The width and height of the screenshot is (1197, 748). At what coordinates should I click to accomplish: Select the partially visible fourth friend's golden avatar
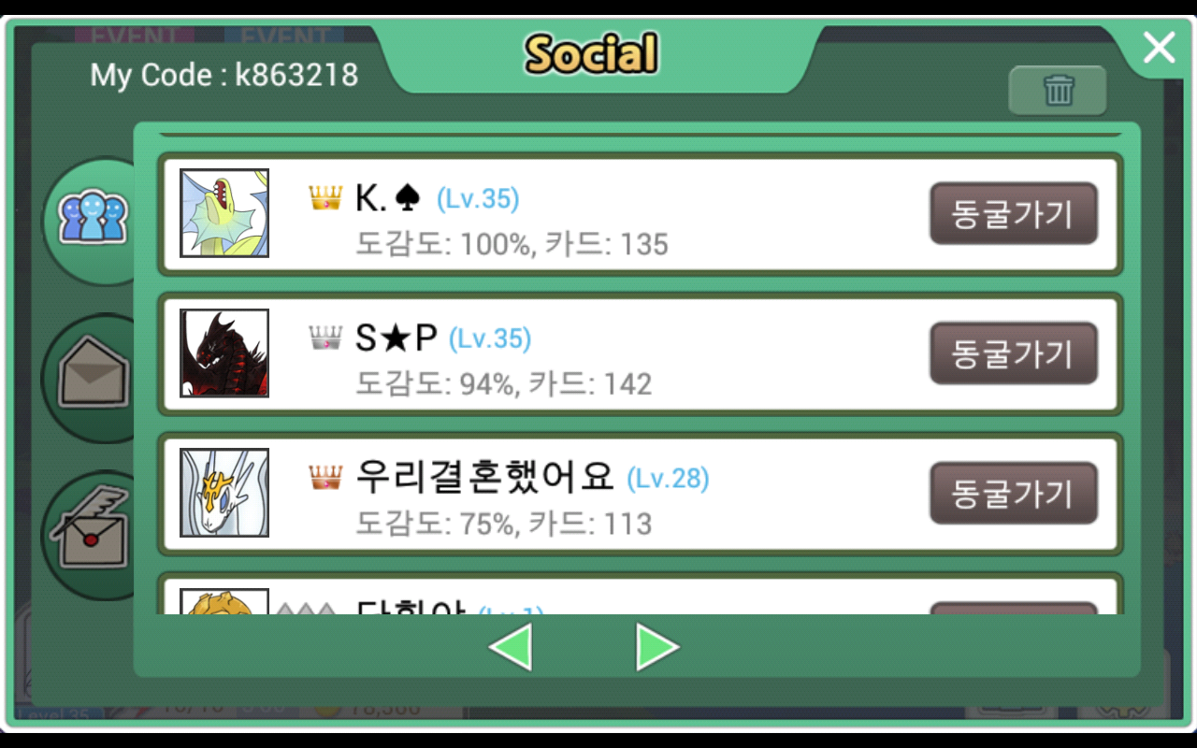point(224,601)
